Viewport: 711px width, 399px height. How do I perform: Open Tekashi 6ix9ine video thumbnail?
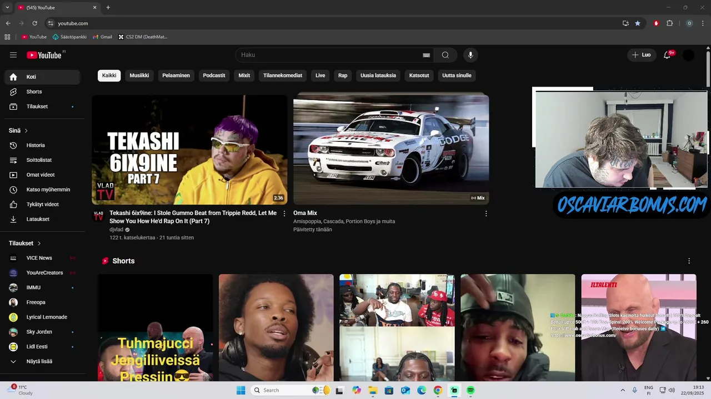tap(189, 150)
